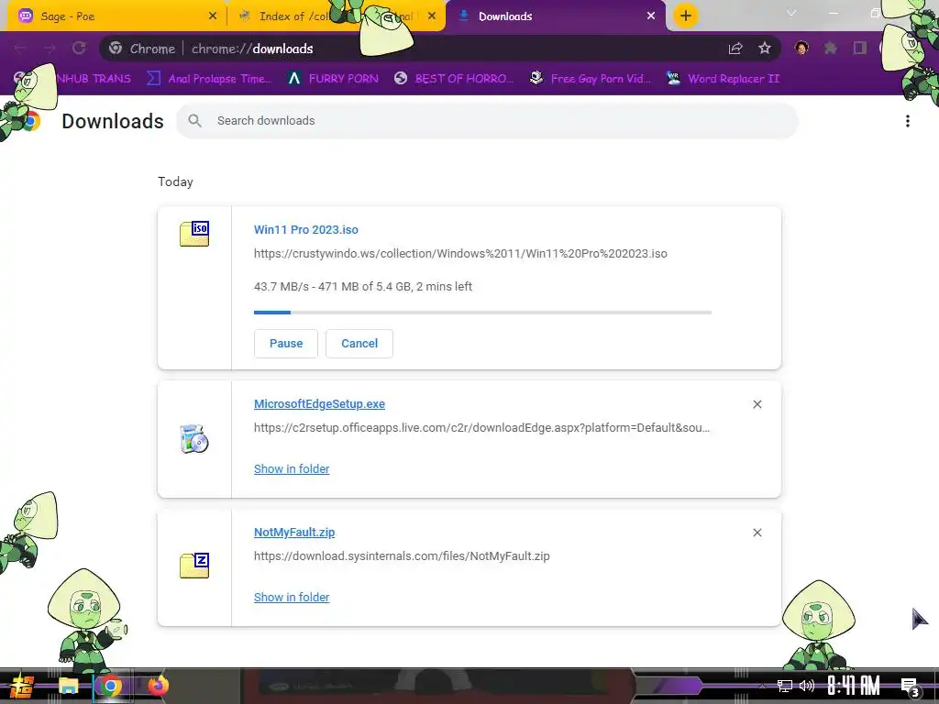This screenshot has height=704, width=939.
Task: Click the Search downloads field
Action: click(x=487, y=120)
